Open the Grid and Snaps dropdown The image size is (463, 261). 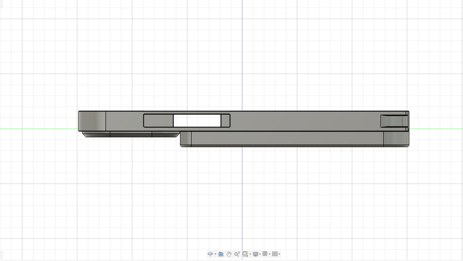point(269,254)
